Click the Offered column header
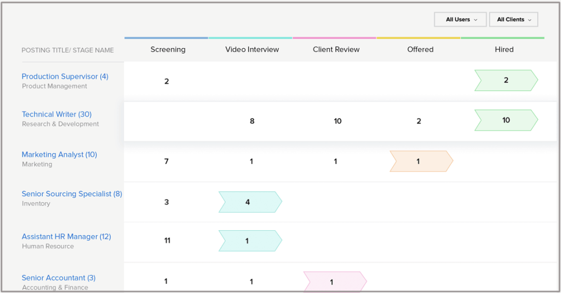Screen dimensions: 561x293 pyautogui.click(x=420, y=50)
